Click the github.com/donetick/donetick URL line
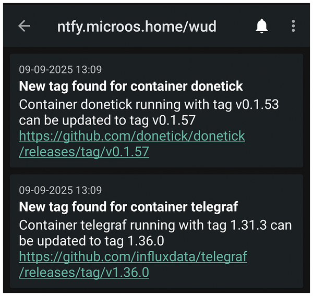 [132, 137]
